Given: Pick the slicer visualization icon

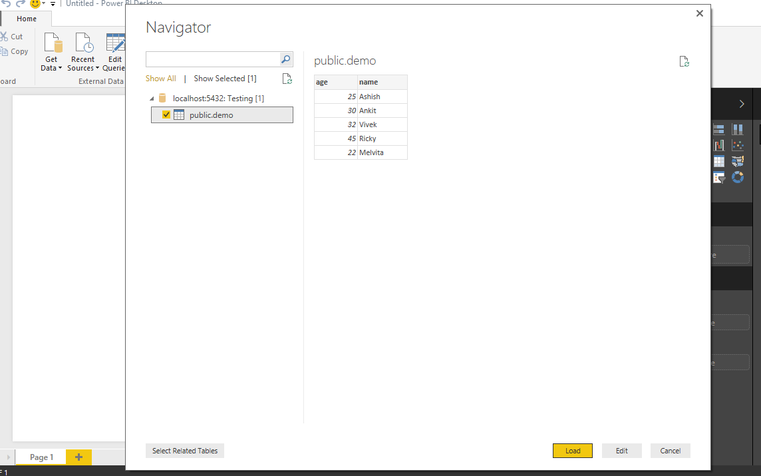Looking at the screenshot, I should click(x=719, y=177).
